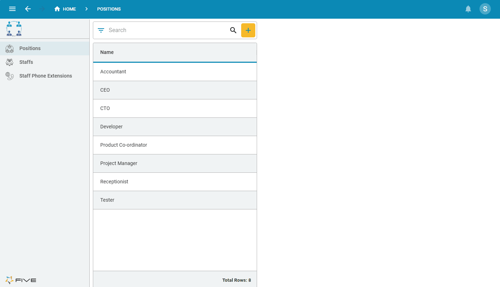Screen dimensions: 500x287
Task: Click the Positions icon in the sidebar
Action: (x=9, y=49)
